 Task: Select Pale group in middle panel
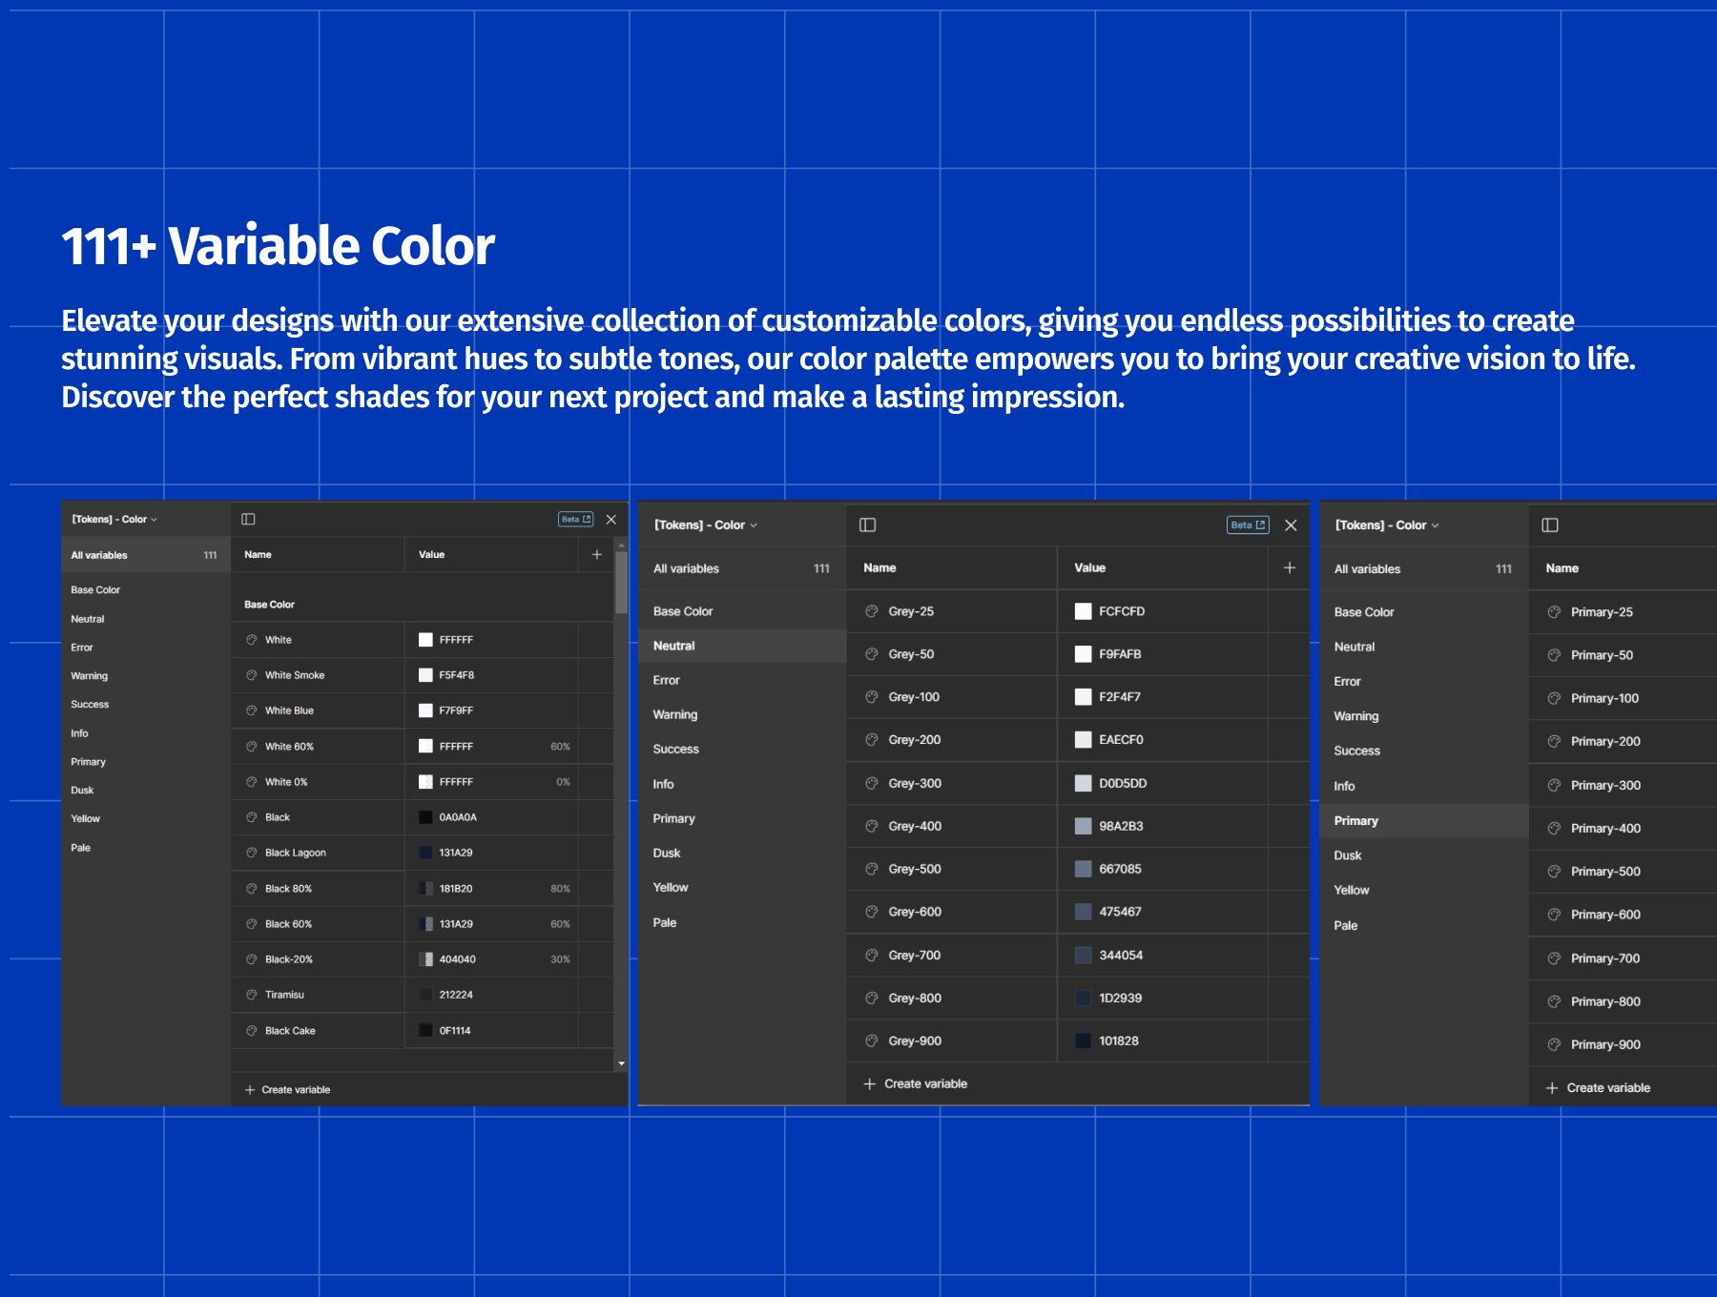[665, 923]
